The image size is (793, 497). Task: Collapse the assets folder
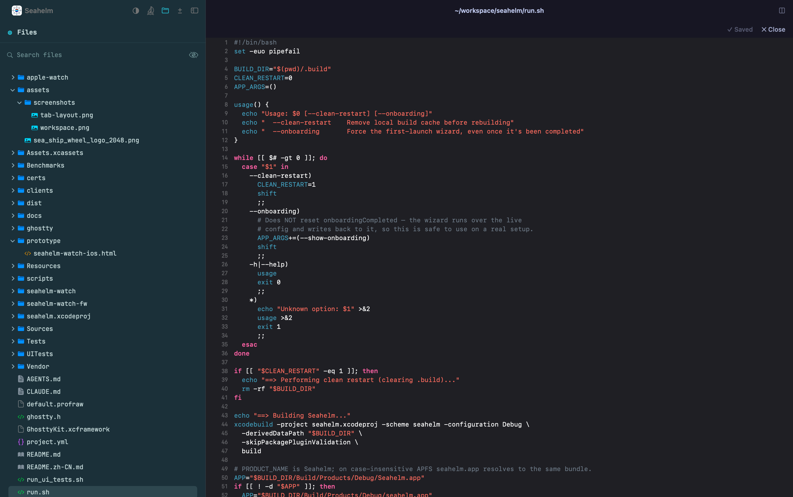[13, 90]
